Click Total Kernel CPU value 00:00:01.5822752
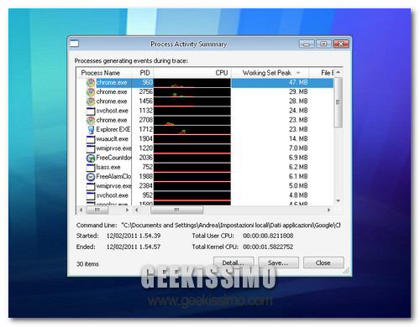Viewport: 420px width, 327px height. [268, 247]
